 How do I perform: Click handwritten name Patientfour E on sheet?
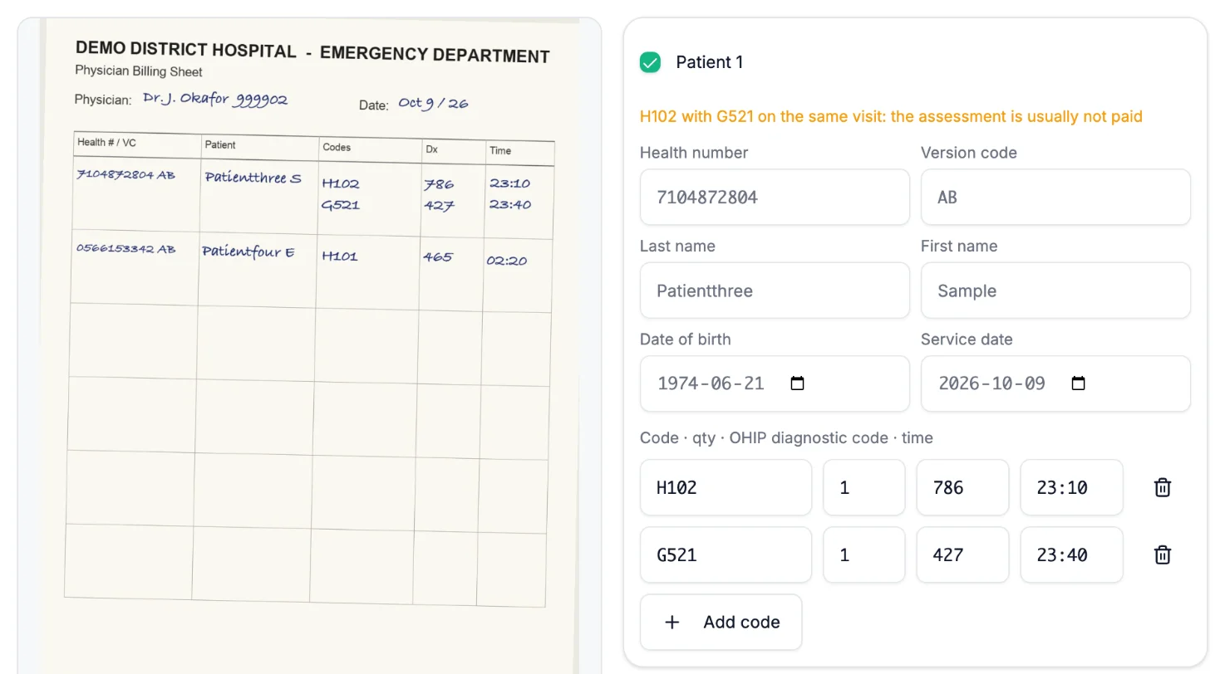point(248,252)
